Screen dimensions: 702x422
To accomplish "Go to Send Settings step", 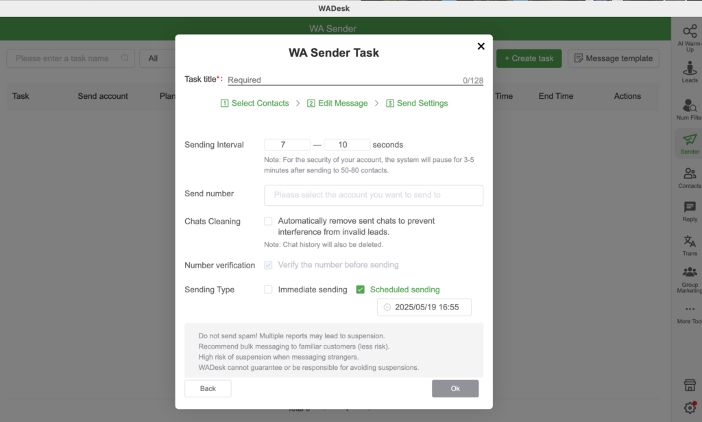I will click(417, 104).
